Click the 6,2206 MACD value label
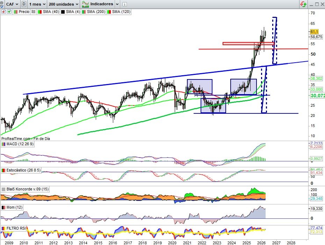Screen dimensions: 325x245 tap(316, 147)
